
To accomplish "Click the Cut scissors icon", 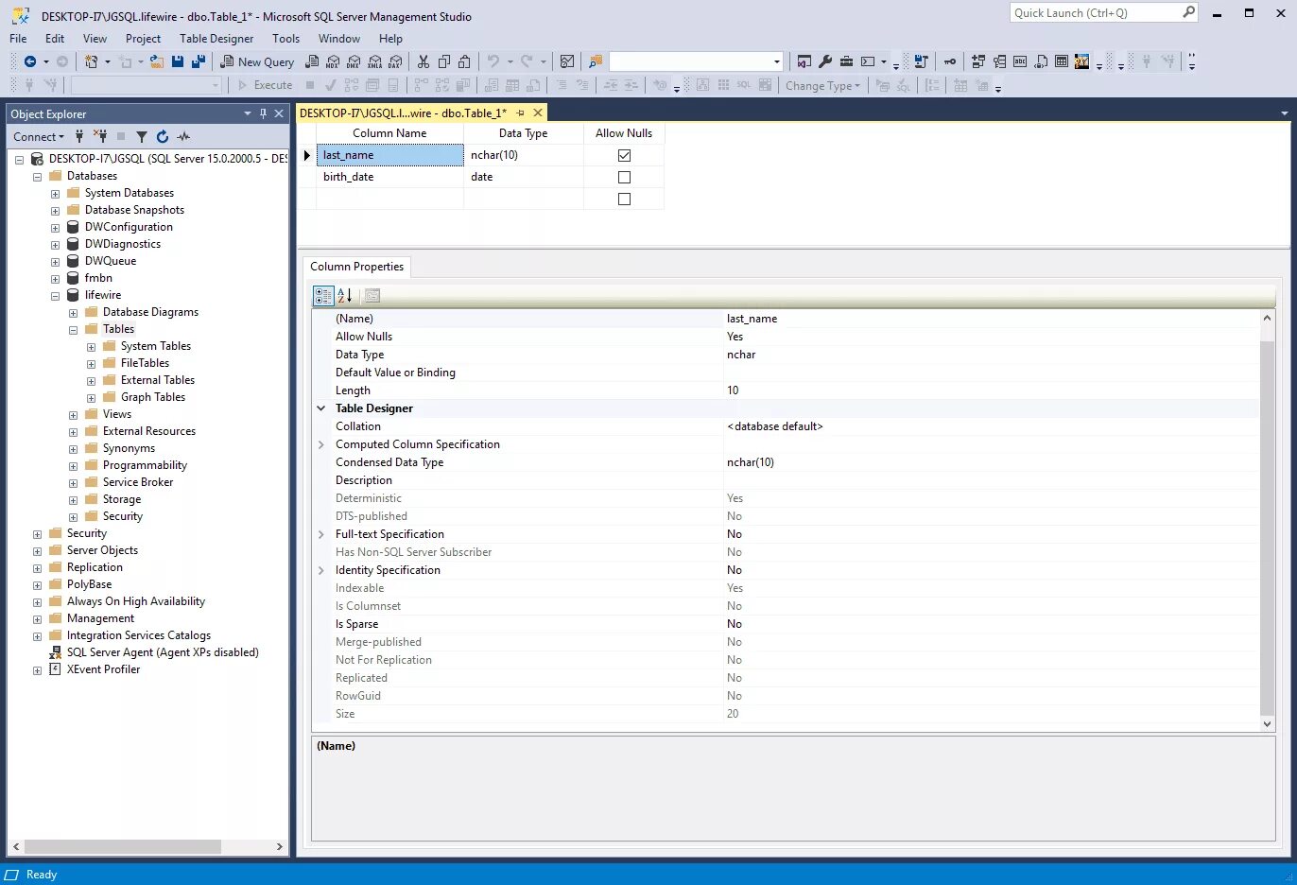I will click(x=424, y=61).
